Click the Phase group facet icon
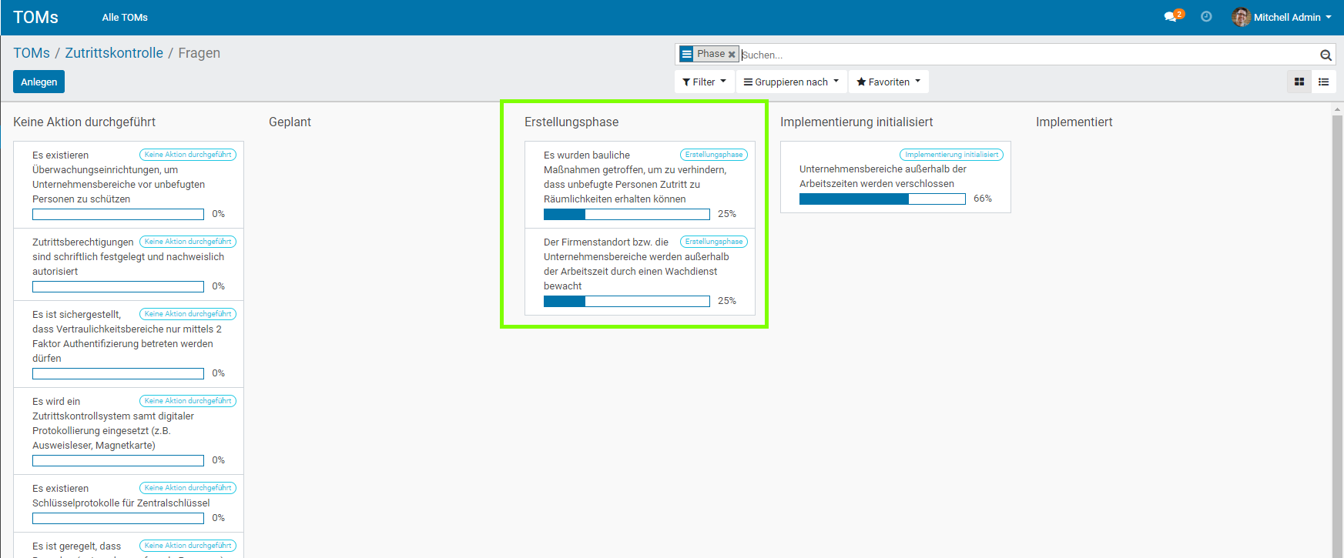Image resolution: width=1344 pixels, height=558 pixels. (x=687, y=54)
